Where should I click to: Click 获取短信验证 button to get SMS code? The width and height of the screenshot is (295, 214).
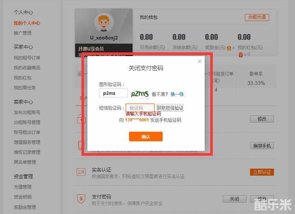pos(170,108)
